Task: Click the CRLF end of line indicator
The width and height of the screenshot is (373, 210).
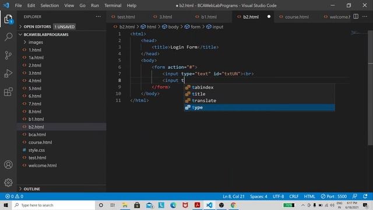Action: (294, 197)
